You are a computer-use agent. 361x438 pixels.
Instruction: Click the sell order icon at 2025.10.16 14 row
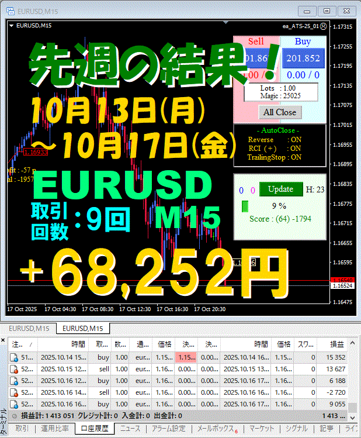click(x=13, y=393)
